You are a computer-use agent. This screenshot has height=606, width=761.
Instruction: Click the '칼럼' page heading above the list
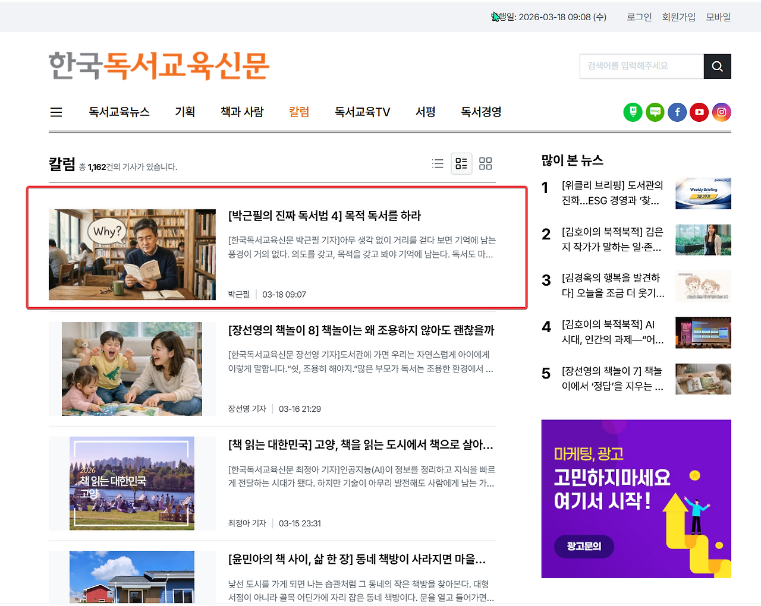pyautogui.click(x=62, y=164)
